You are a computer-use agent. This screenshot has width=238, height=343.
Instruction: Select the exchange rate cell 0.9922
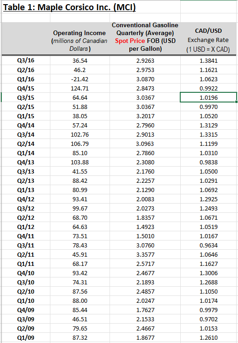pyautogui.click(x=208, y=88)
